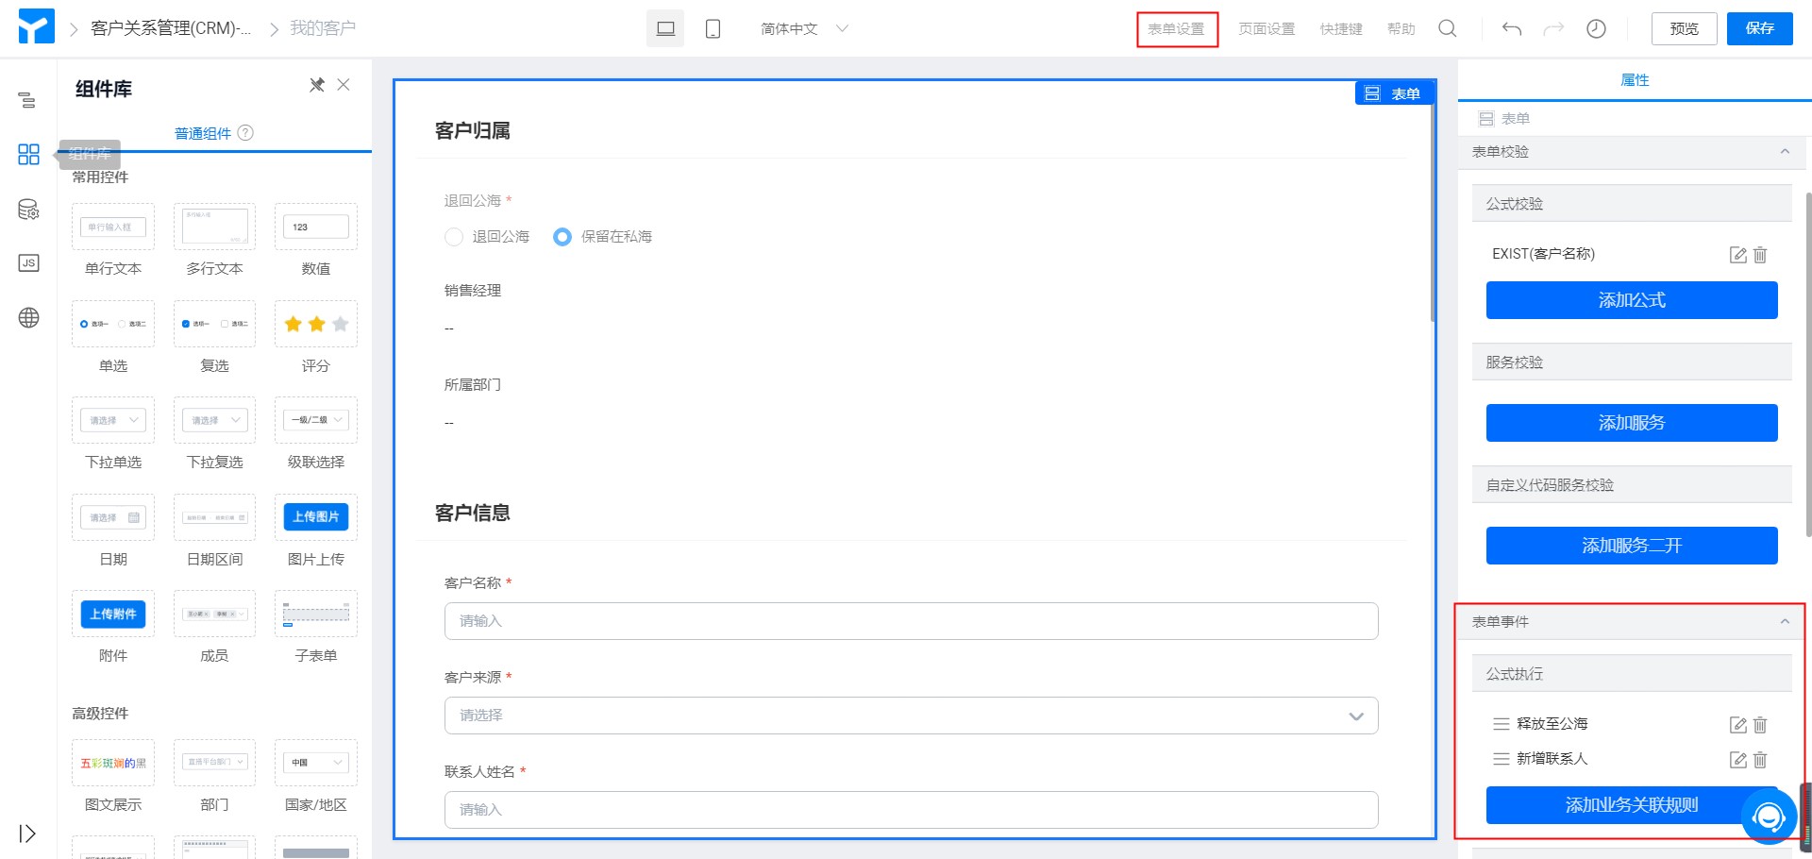Switch to desktop preview mode icon
1812x859 pixels.
pos(665,28)
